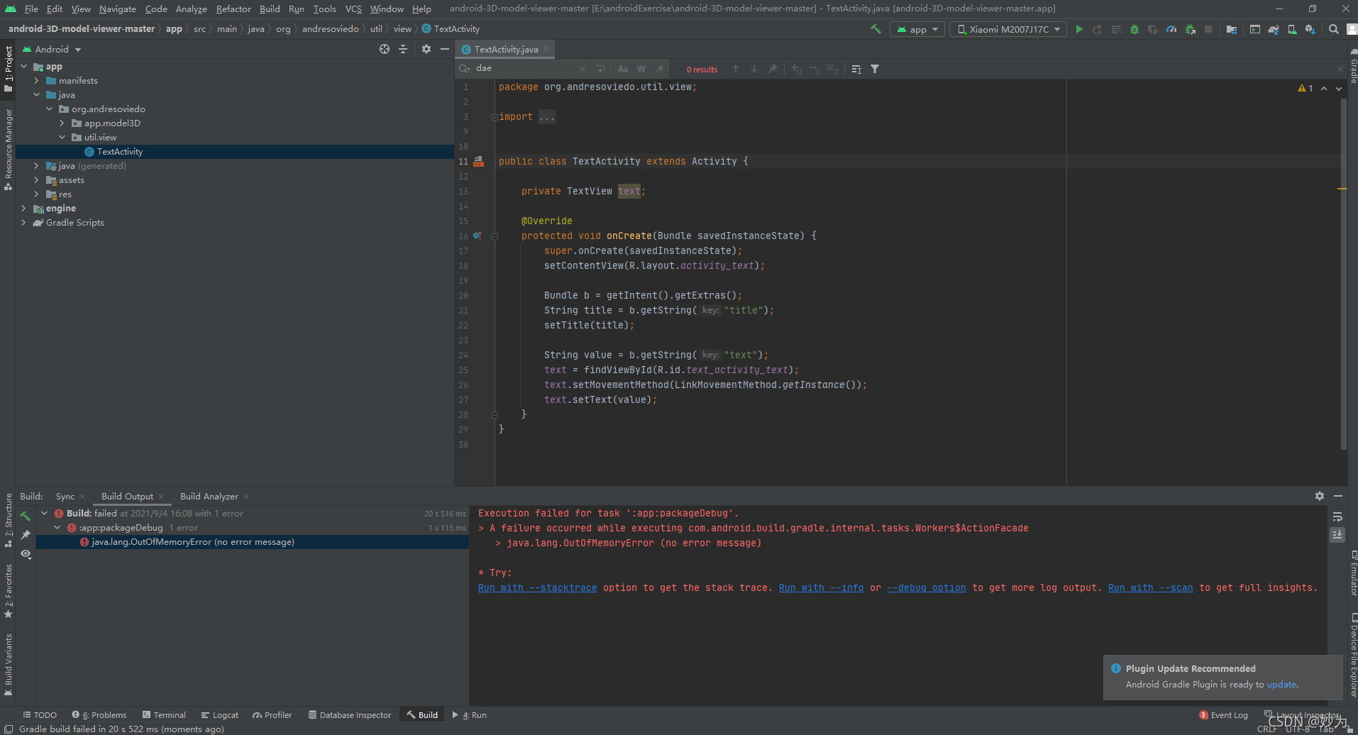Screen dimensions: 1358x735
Task: Click the Run with --info link
Action: (821, 587)
